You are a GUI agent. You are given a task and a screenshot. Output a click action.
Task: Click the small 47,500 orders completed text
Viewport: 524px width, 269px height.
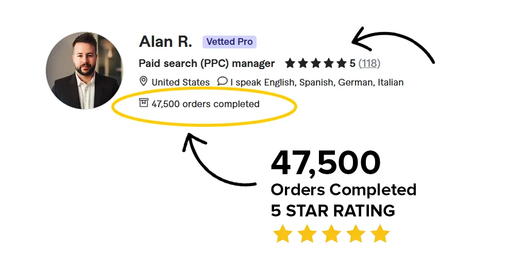point(205,104)
